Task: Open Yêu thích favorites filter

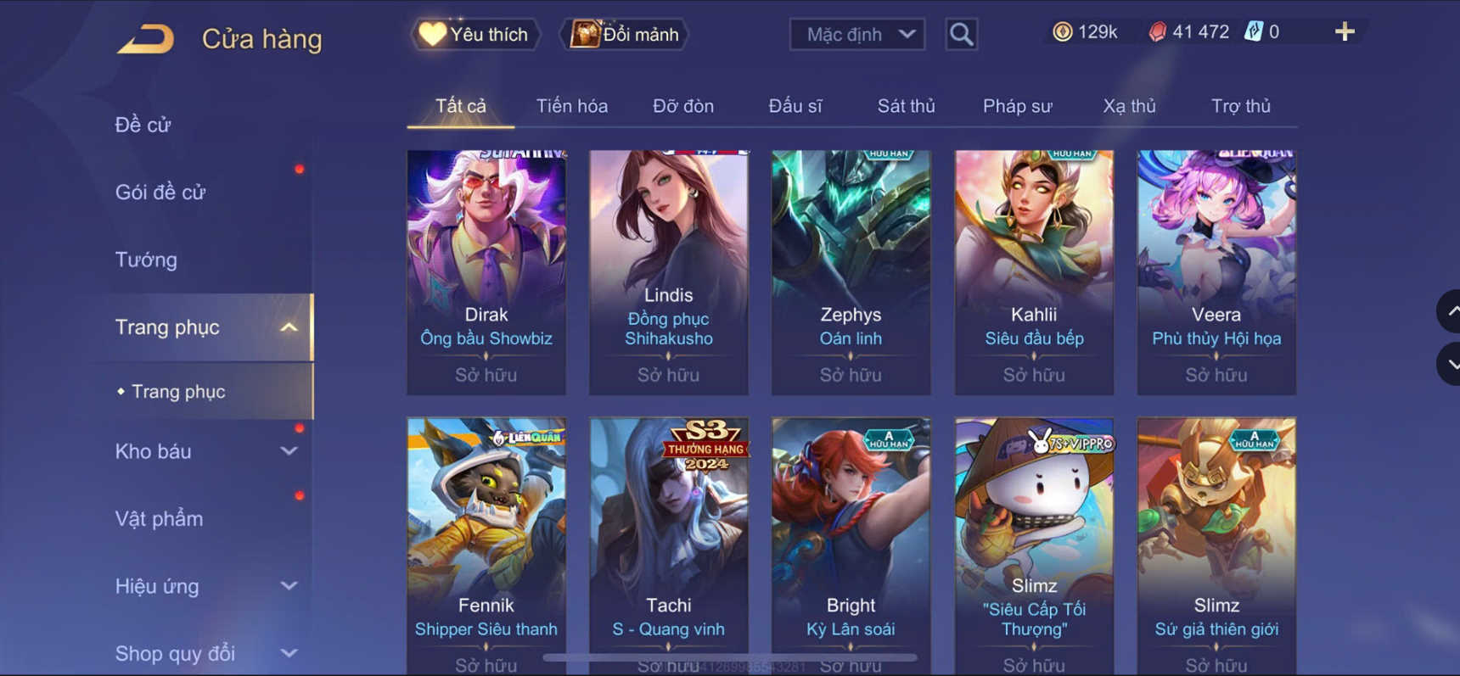Action: click(x=475, y=34)
